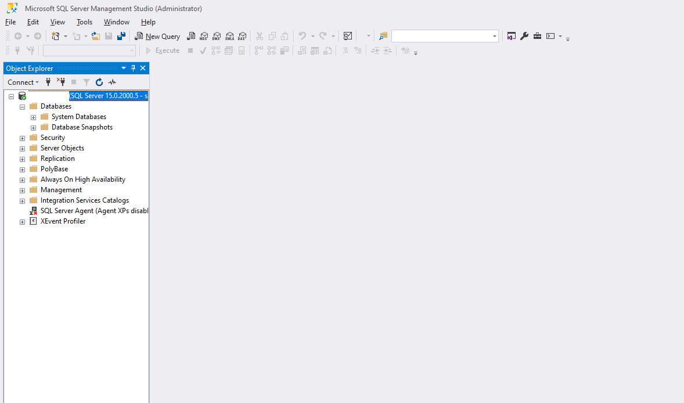Open a new DAX query
Screen dimensions: 684x403
(242, 36)
